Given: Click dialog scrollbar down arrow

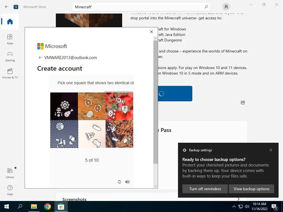Looking at the screenshot, I should point(156,186).
